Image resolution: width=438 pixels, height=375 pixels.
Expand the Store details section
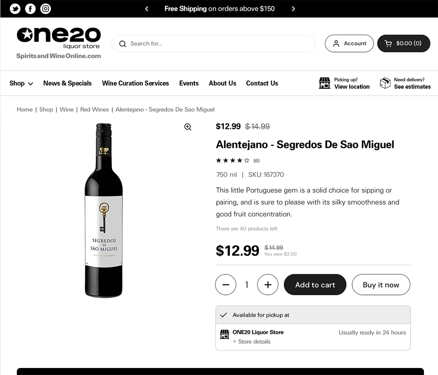point(251,342)
